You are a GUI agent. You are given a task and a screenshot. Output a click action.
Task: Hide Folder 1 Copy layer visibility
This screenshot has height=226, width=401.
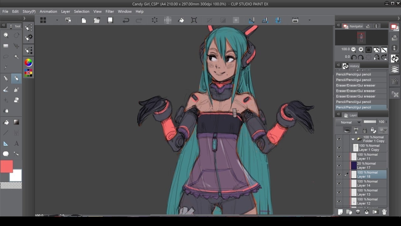(x=339, y=139)
